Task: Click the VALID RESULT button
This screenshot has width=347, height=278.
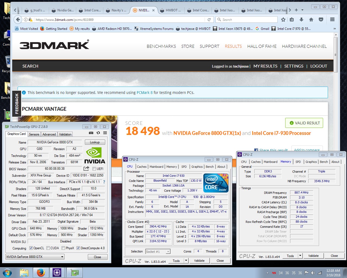Action: 304,123
